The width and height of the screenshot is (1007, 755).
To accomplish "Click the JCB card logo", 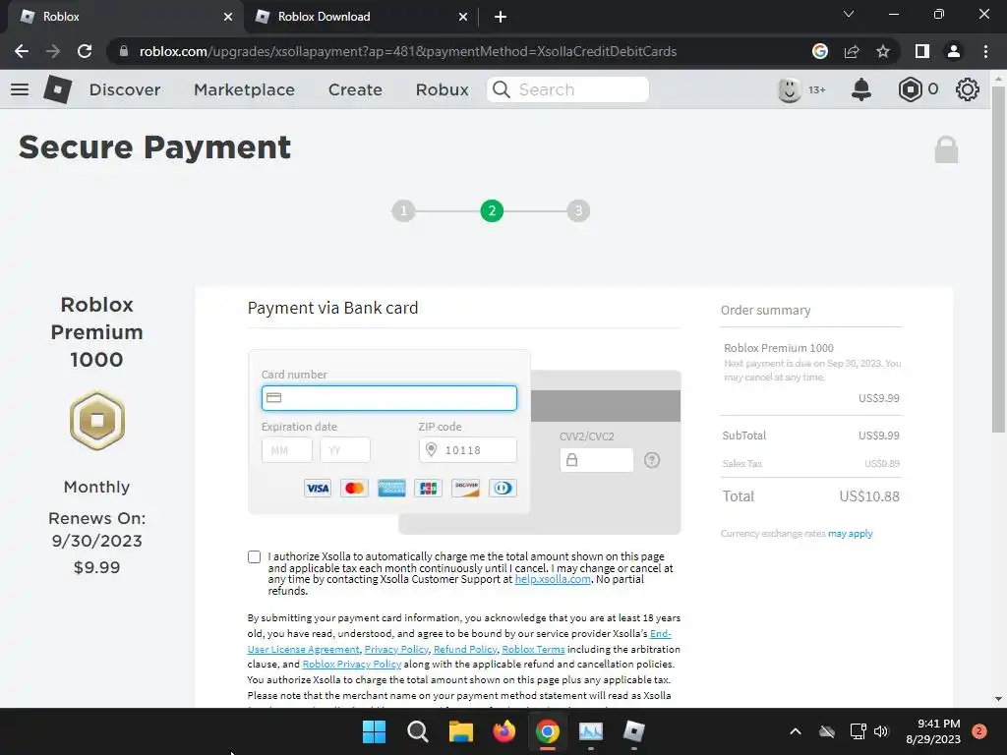I will [x=429, y=488].
